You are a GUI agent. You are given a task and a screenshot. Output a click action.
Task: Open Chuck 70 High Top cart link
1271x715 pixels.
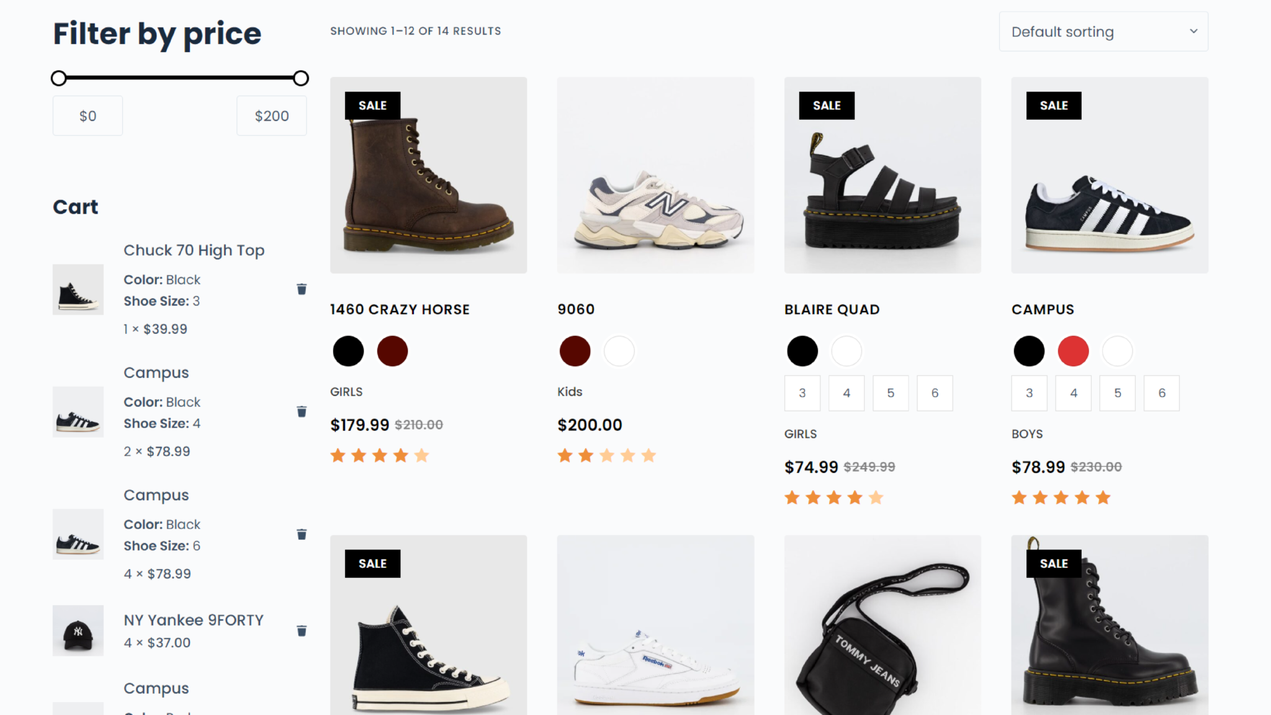click(194, 250)
